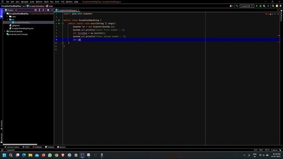Open the Code menu
Screen dimensions: 283x159
pos(32,2)
